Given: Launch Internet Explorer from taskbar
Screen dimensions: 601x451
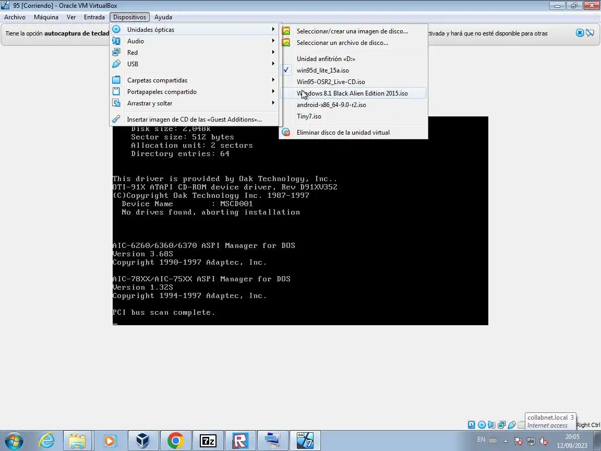Looking at the screenshot, I should (x=46, y=441).
